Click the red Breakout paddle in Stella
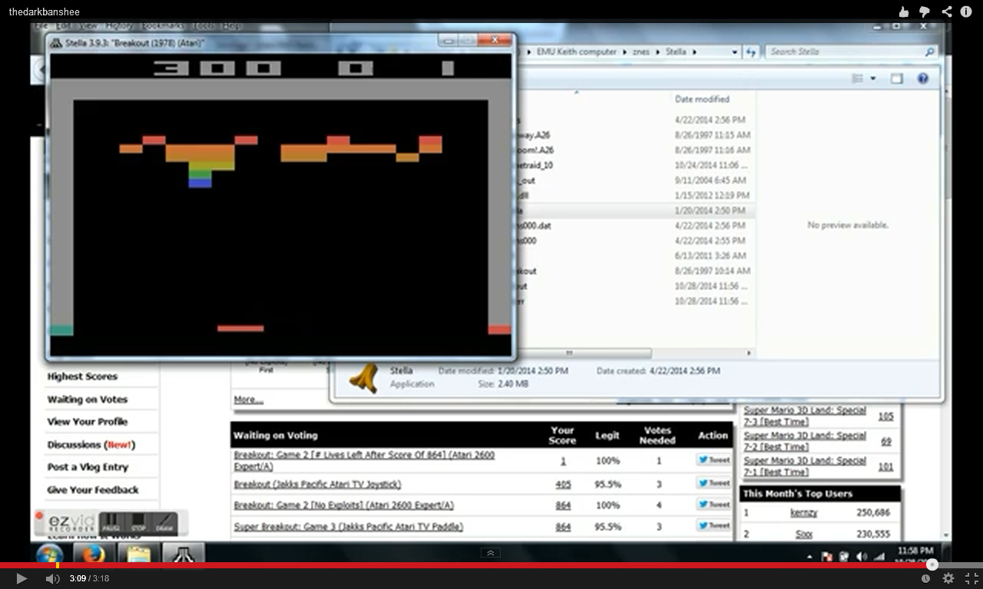 (x=240, y=328)
